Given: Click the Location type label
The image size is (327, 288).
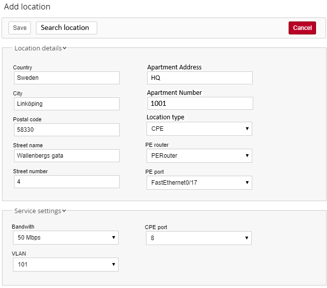Looking at the screenshot, I should coord(165,117).
